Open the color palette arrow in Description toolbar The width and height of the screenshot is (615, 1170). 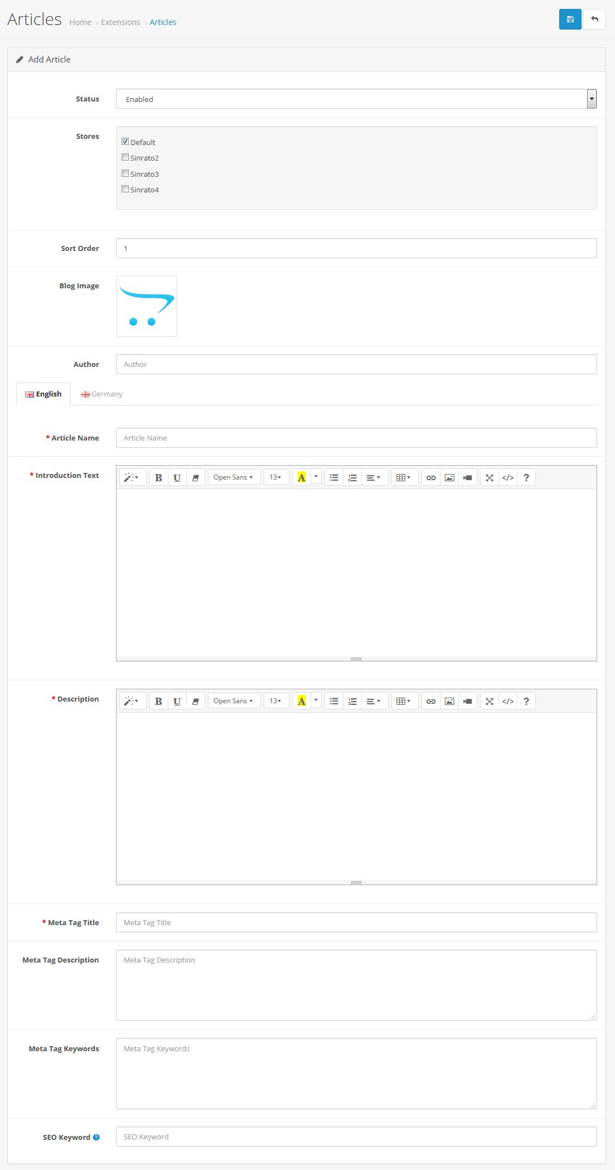coord(316,700)
